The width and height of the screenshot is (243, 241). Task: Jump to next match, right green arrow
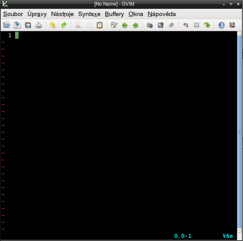pos(125,25)
